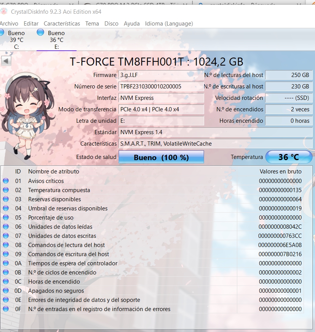Click the Firmware field 3.g.J.LF

(161, 75)
